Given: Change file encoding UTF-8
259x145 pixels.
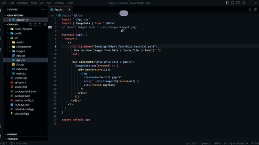Looking at the screenshot, I should point(217,143).
